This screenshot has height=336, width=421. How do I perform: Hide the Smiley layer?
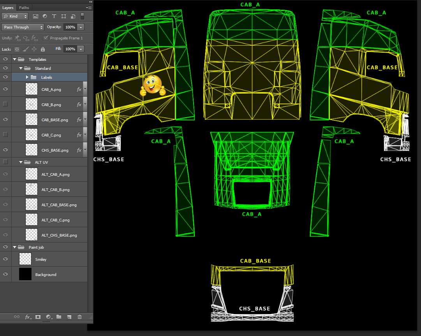pos(5,259)
